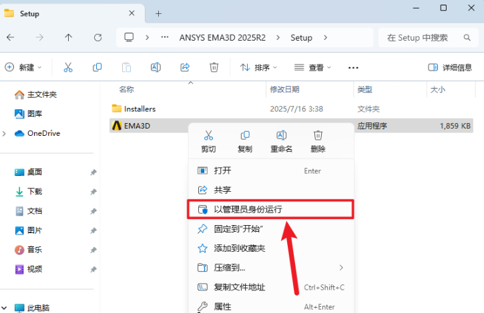
Task: Choose 以管理员身份运行 from context menu
Action: click(271, 210)
